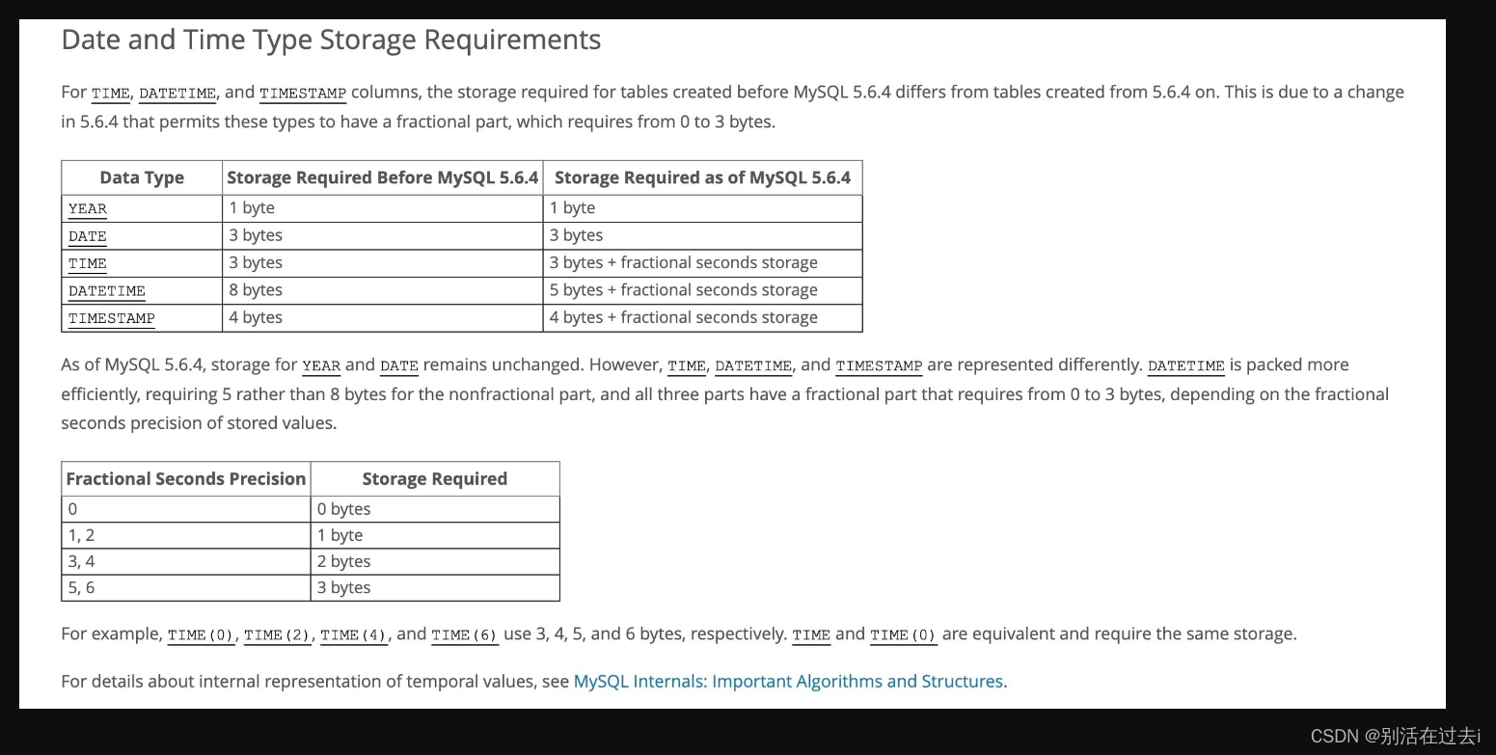Open the DATE link in the first table
The image size is (1496, 755).
click(x=87, y=236)
